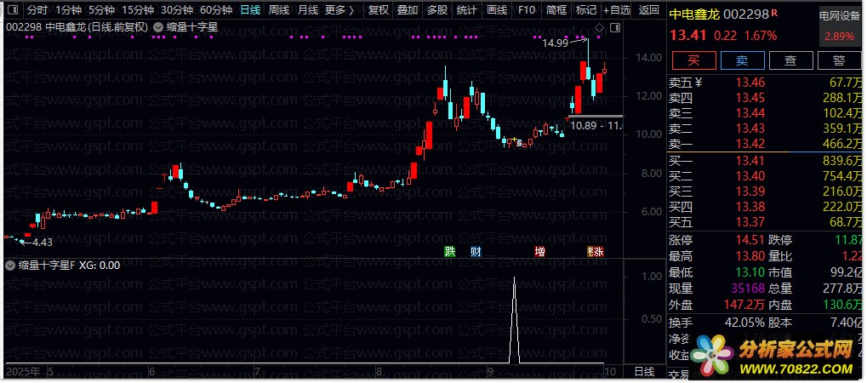Click the 缩量十字星F XG: 0.00 readout
Image resolution: width=867 pixels, height=383 pixels.
click(x=69, y=265)
